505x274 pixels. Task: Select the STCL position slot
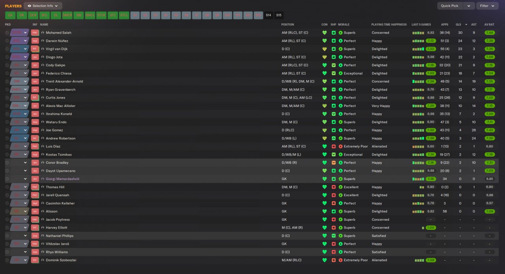coord(124,15)
